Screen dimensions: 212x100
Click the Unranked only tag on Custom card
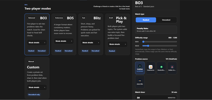(x=34, y=94)
